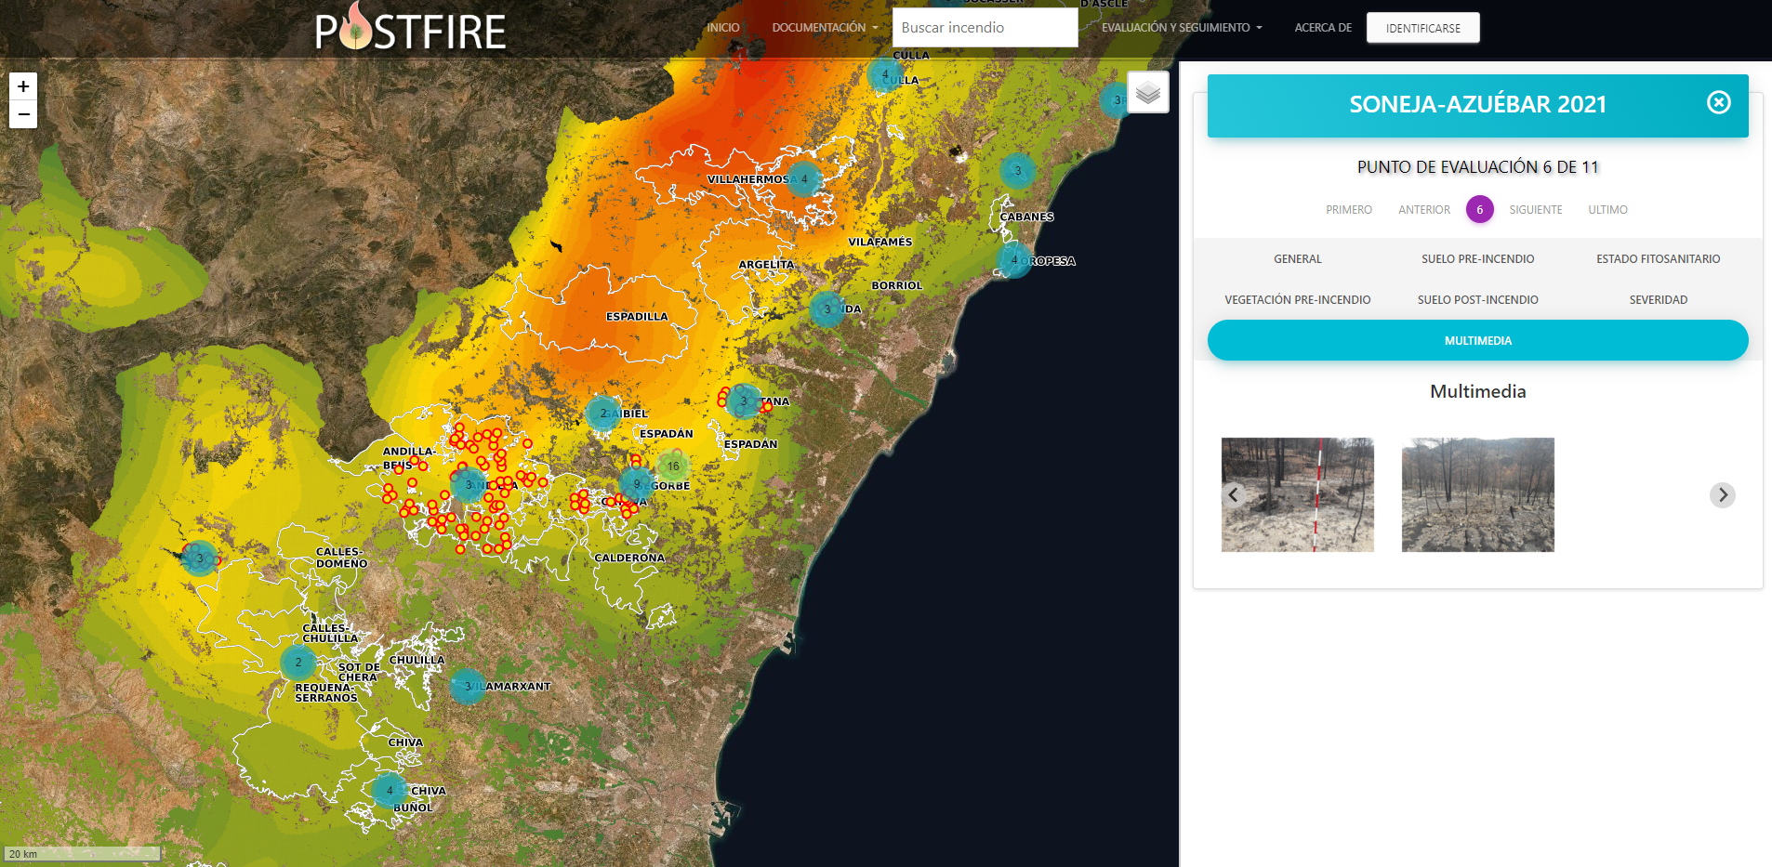The height and width of the screenshot is (867, 1772).
Task: Click the VILAFAMÉS map label
Action: (x=880, y=243)
